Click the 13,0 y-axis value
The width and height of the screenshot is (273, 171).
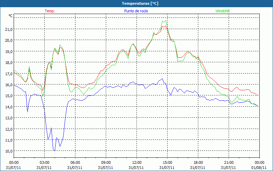point(9,118)
